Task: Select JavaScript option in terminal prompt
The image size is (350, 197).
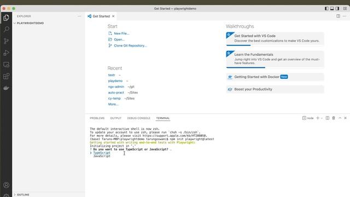Action: 102,156
